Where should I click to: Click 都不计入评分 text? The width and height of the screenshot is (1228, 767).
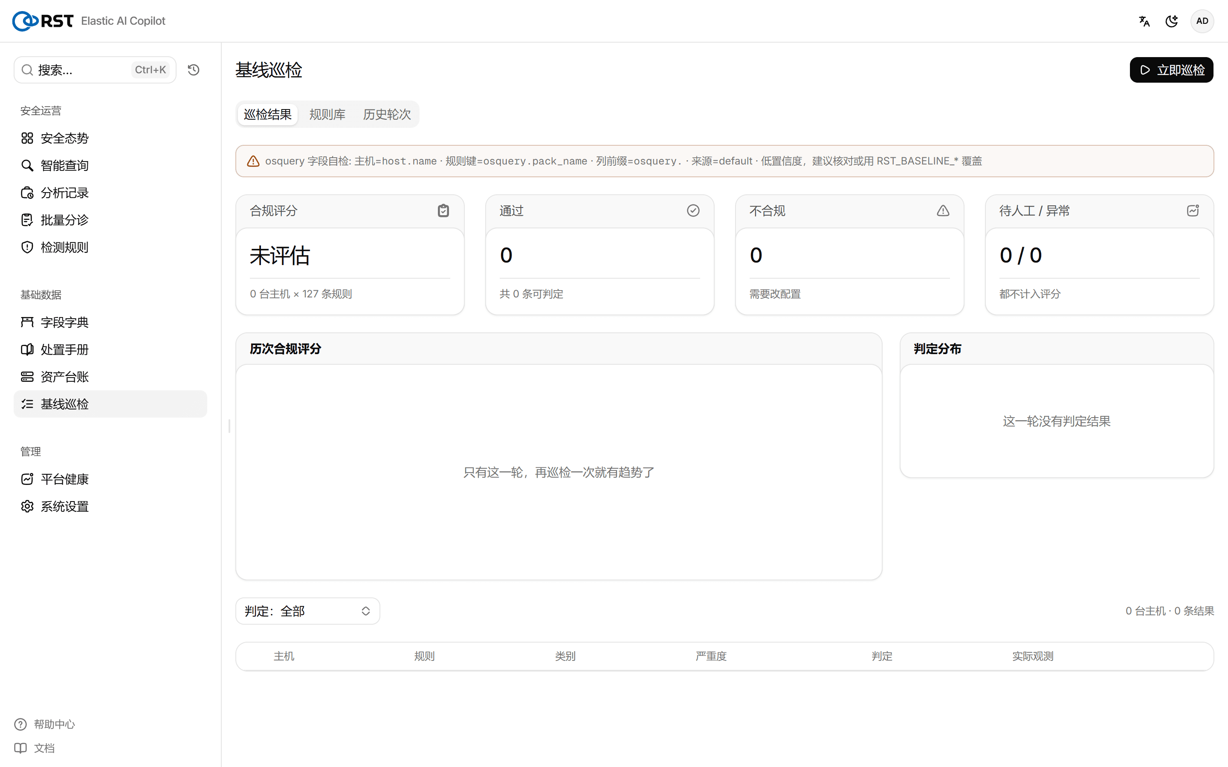(x=1030, y=294)
